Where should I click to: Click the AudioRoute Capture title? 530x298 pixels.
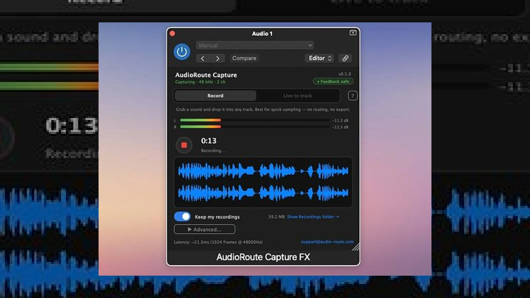[206, 75]
